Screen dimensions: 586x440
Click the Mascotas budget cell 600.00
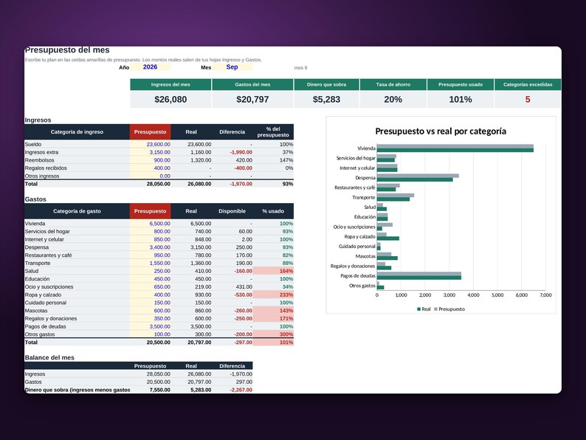pos(151,311)
